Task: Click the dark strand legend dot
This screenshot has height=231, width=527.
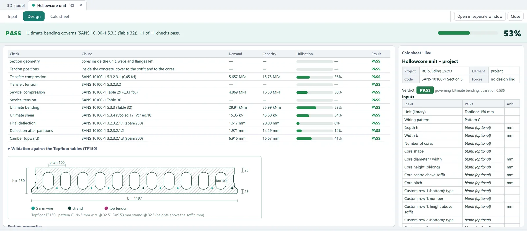Action: tap(69, 208)
